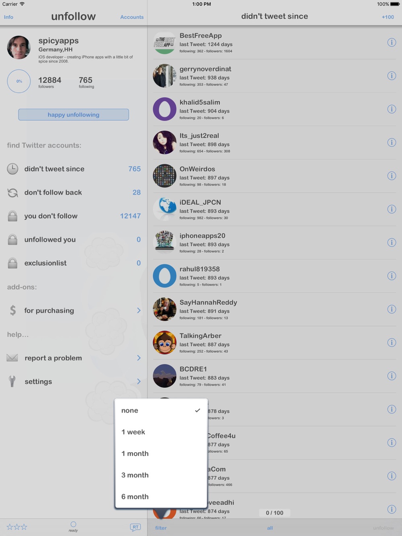
Task: Open the for purchasing add-ons
Action: [74, 311]
